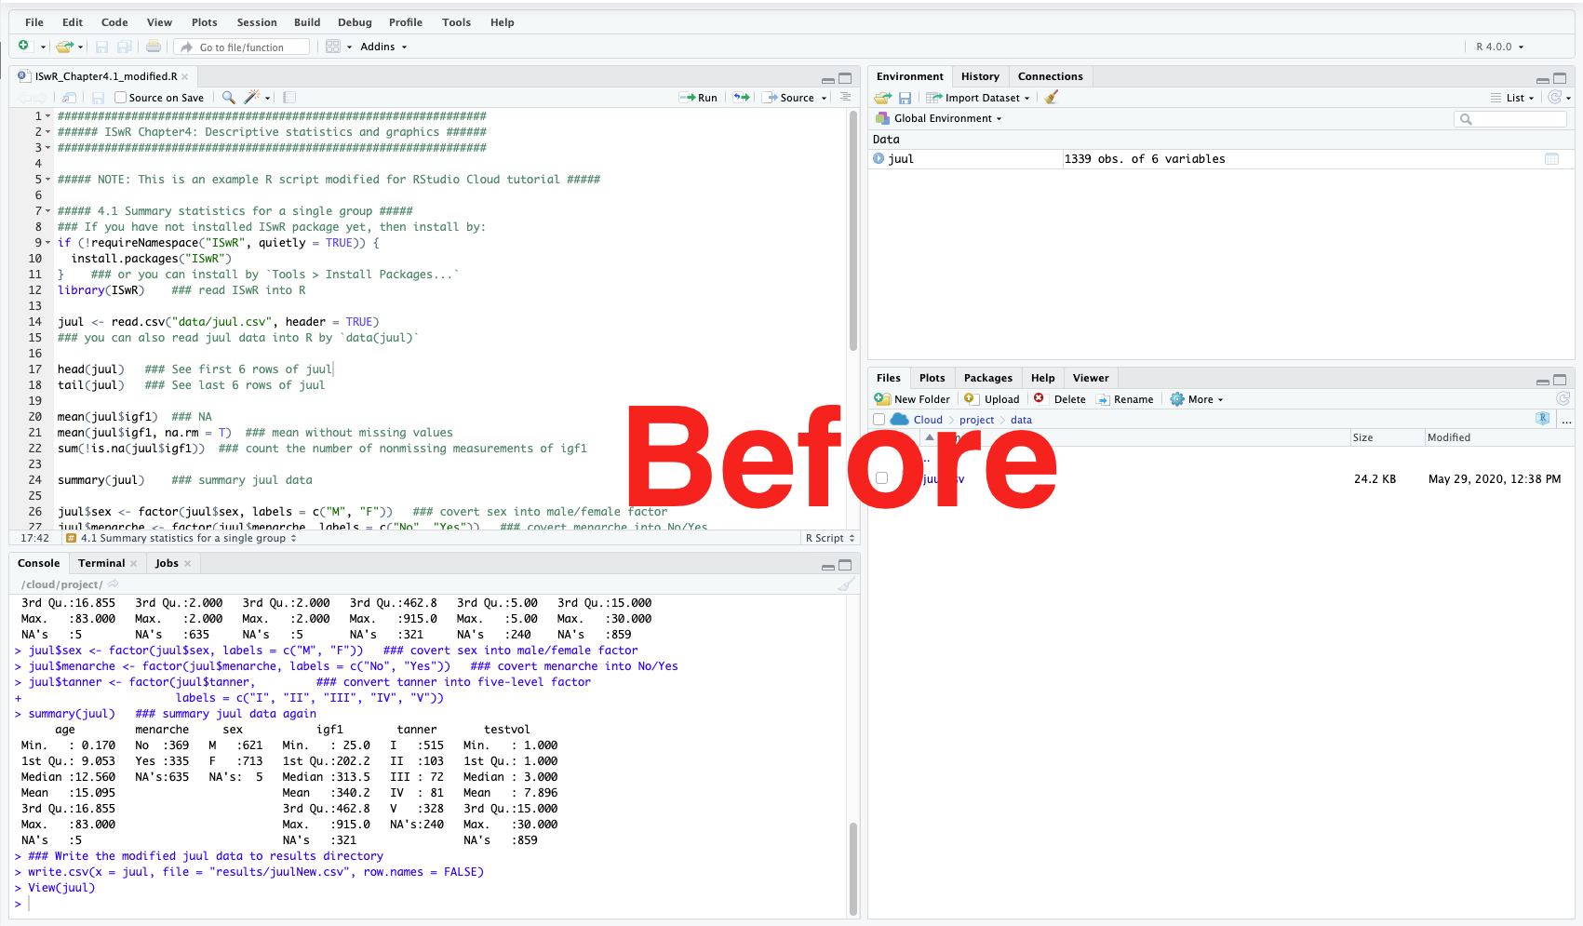This screenshot has height=926, width=1583.
Task: Open the Session menu
Action: pos(257,21)
